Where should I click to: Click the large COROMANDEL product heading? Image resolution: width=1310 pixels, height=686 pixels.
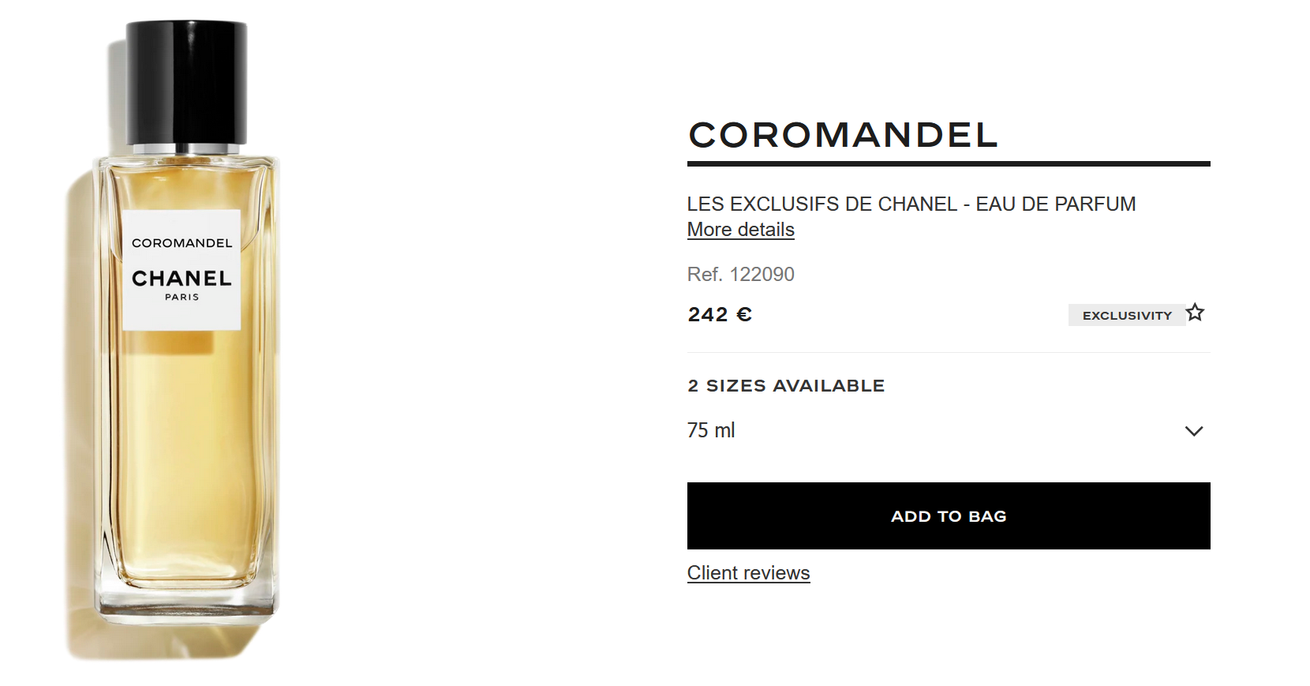pyautogui.click(x=843, y=135)
